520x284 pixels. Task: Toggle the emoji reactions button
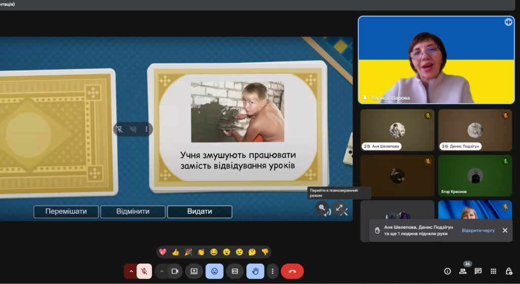coord(214,271)
